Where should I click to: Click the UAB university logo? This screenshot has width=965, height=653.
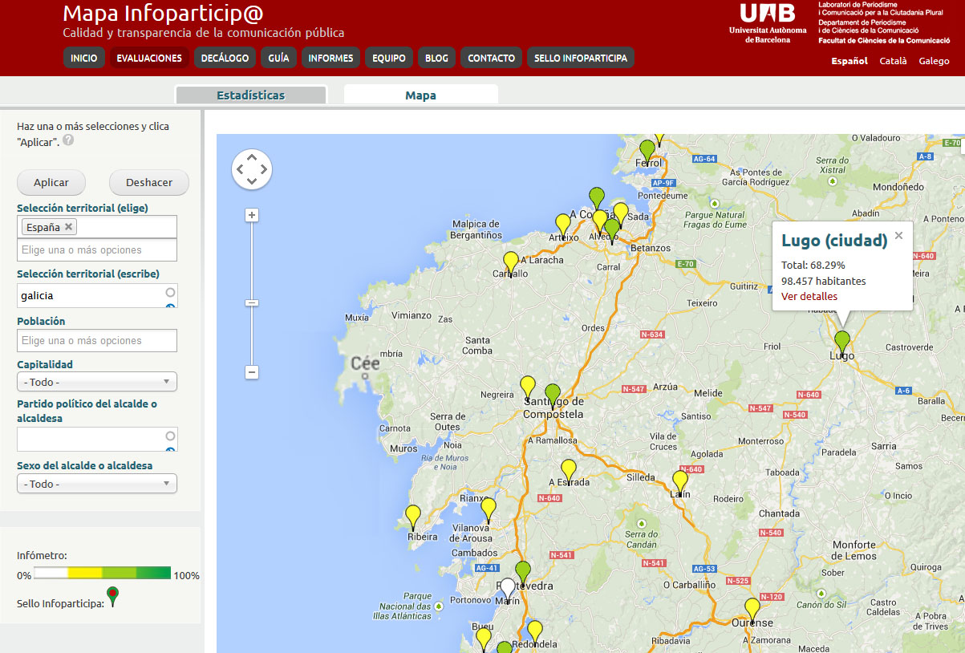tap(768, 22)
